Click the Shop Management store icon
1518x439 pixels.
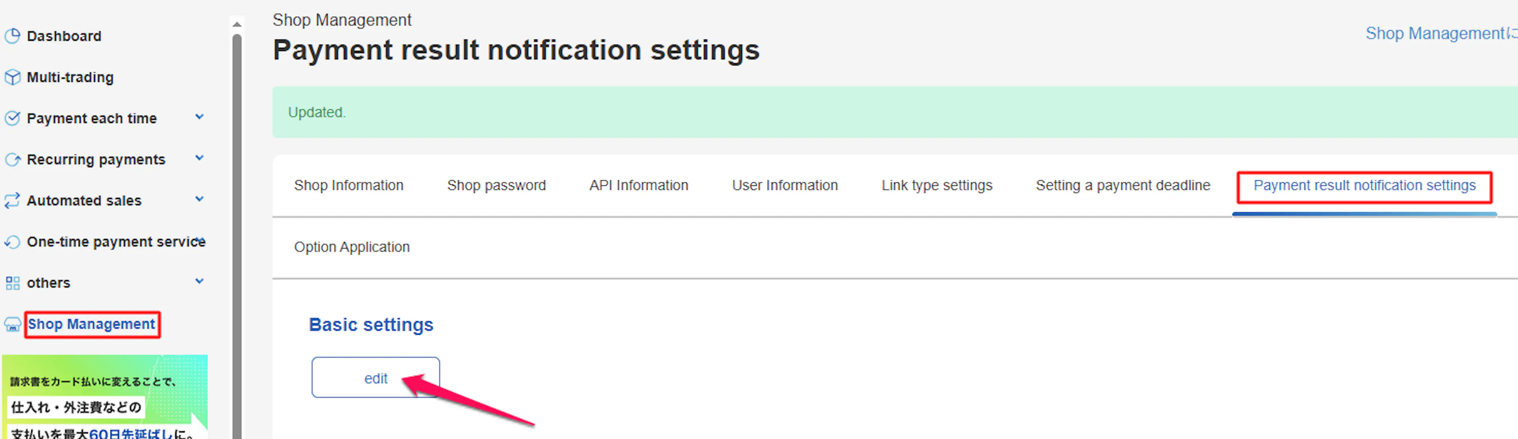click(12, 324)
